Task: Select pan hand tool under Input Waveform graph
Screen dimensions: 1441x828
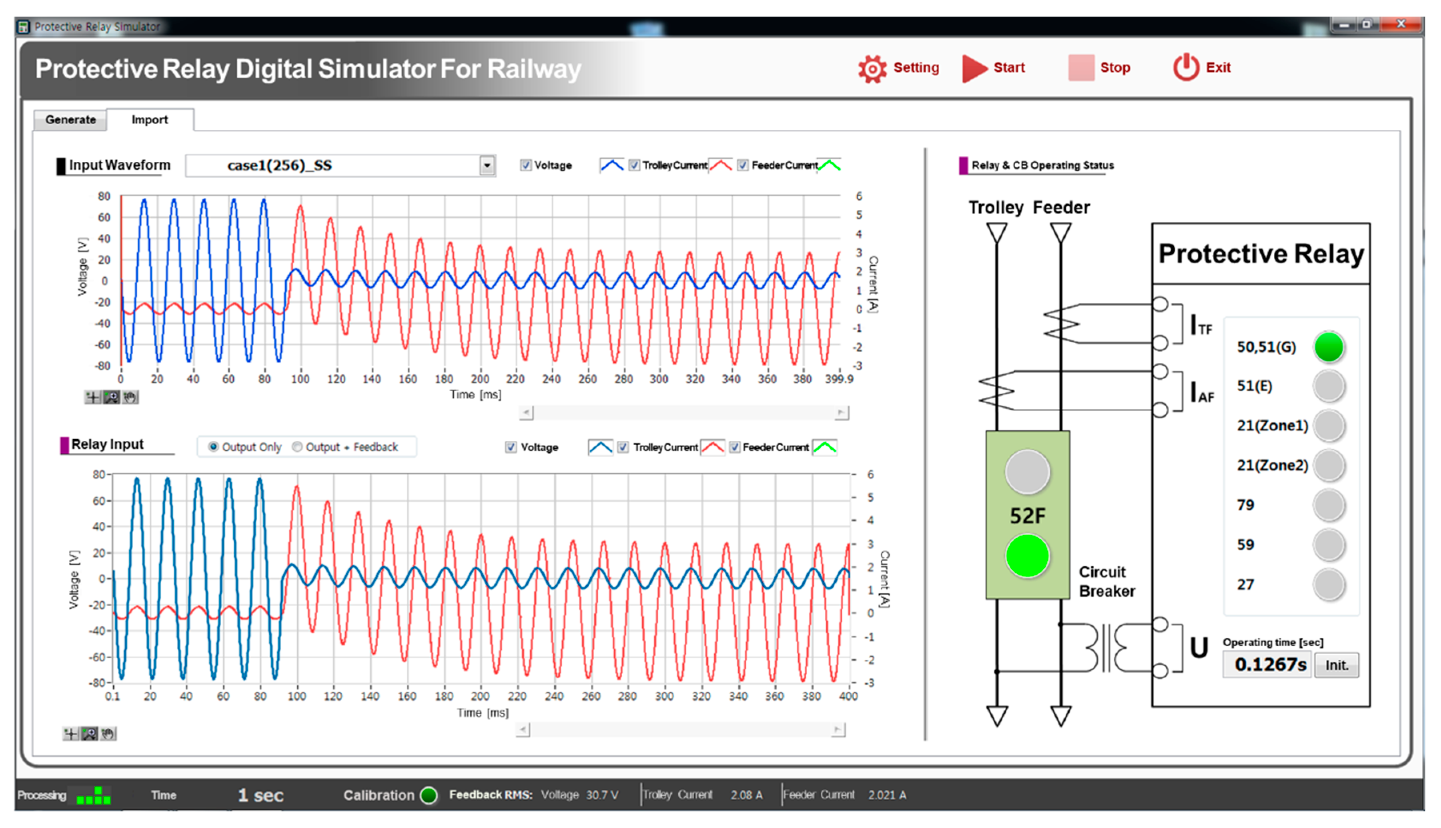Action: [130, 397]
